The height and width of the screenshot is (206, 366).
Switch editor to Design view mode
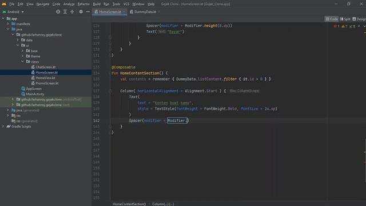click(x=359, y=19)
